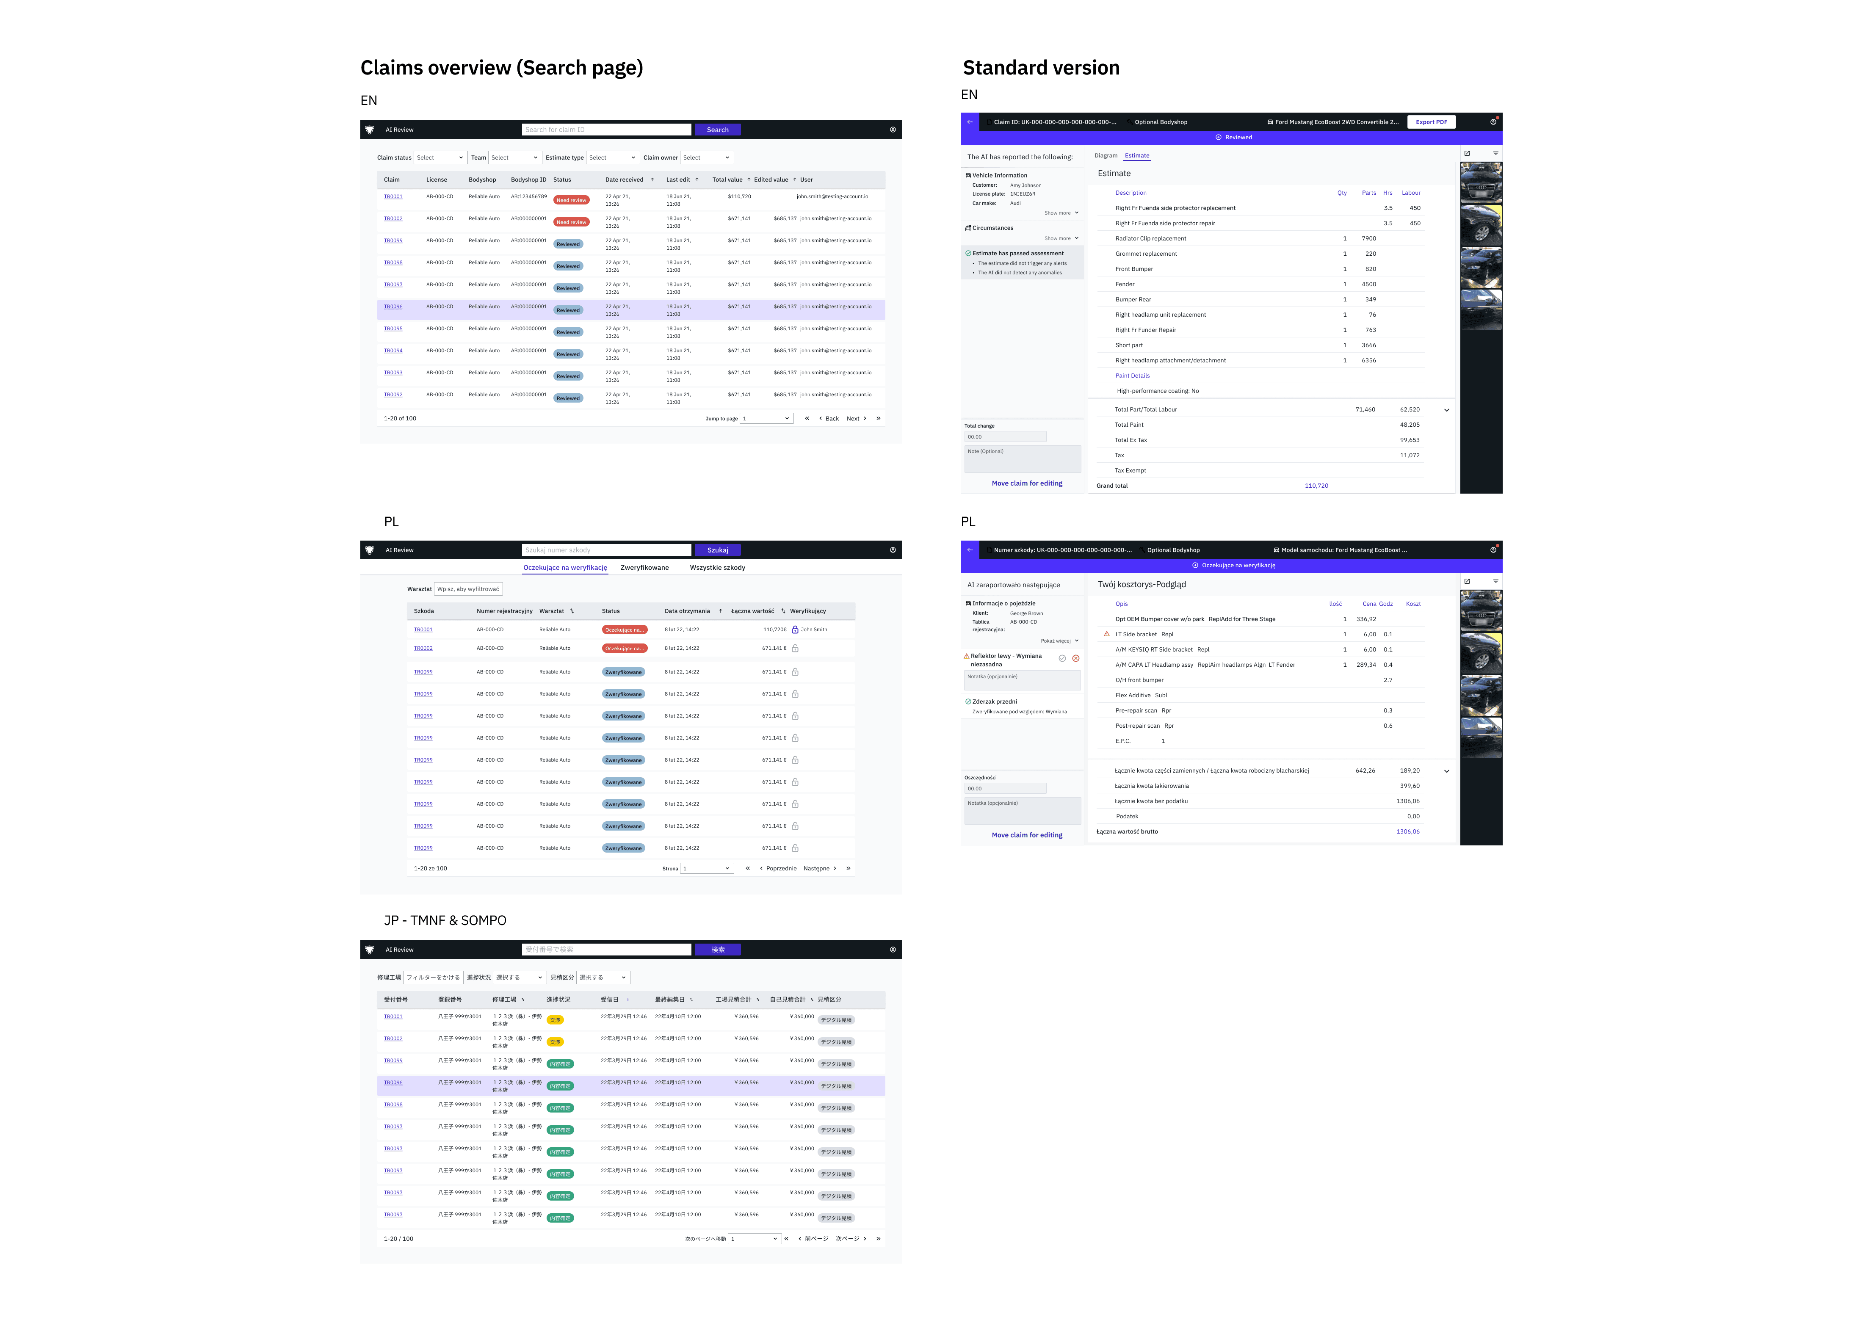This screenshot has height=1317, width=1863.
Task: Click the Export PDF button
Action: tap(1431, 122)
